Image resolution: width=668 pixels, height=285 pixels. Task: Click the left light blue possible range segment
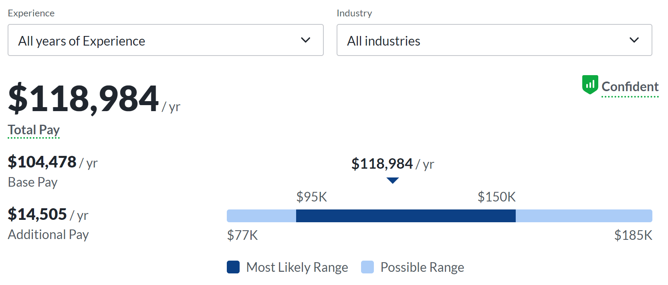(261, 216)
